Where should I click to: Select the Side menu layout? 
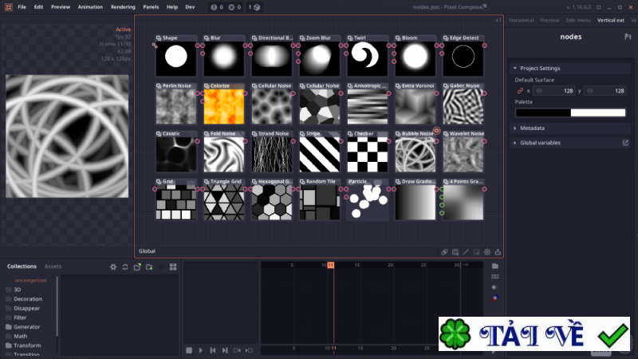578,20
